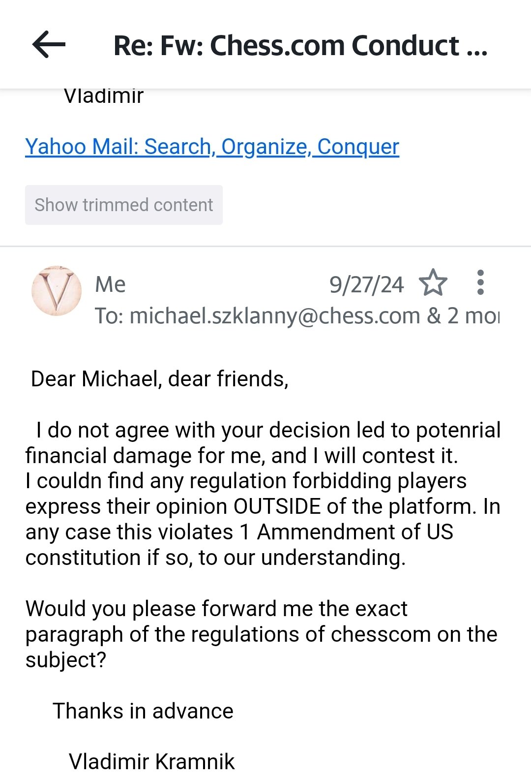531x781 pixels.
Task: Tap the sender name "Me"
Action: (x=111, y=284)
